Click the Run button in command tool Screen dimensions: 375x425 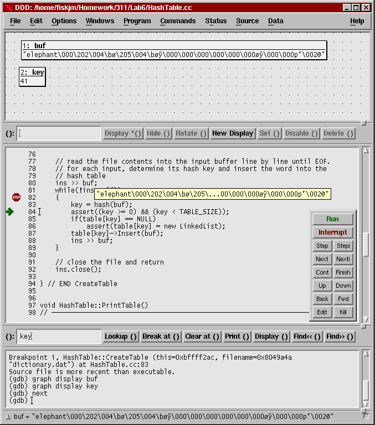point(332,219)
